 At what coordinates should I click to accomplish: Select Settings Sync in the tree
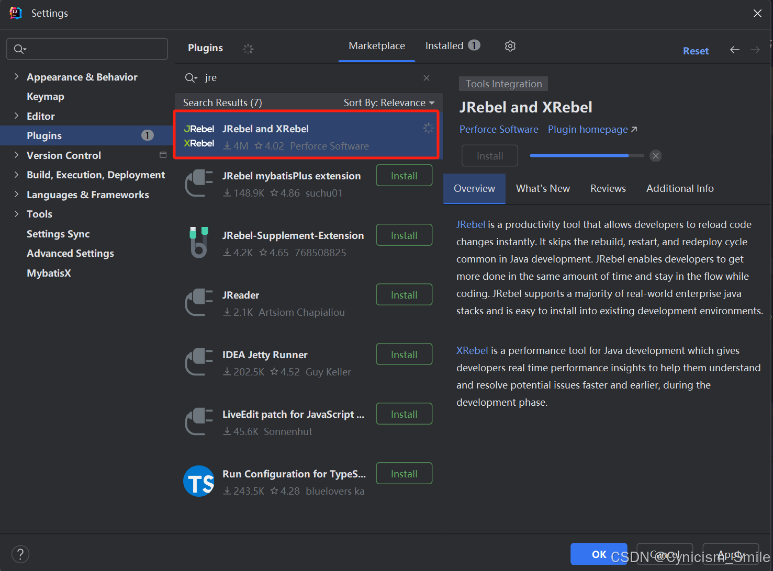coord(58,234)
